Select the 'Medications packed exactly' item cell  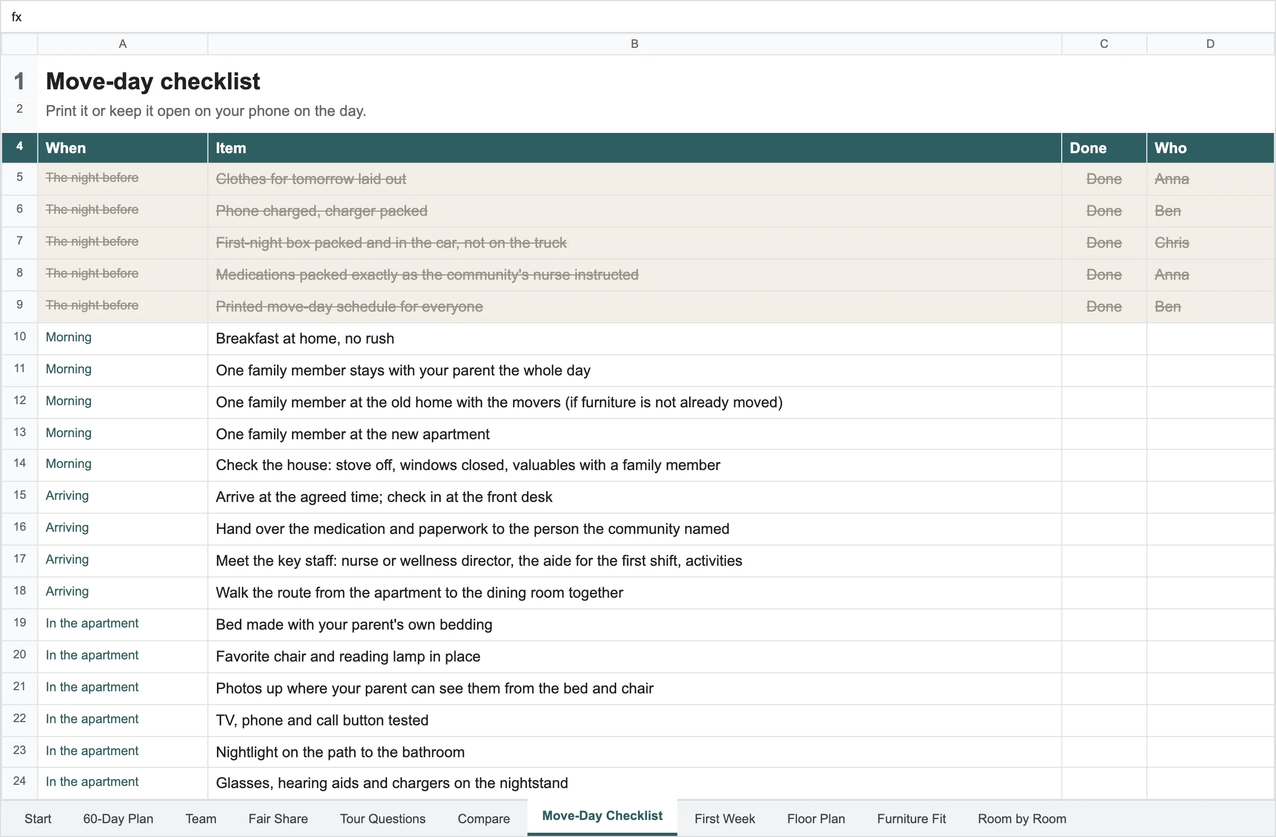pyautogui.click(x=634, y=274)
